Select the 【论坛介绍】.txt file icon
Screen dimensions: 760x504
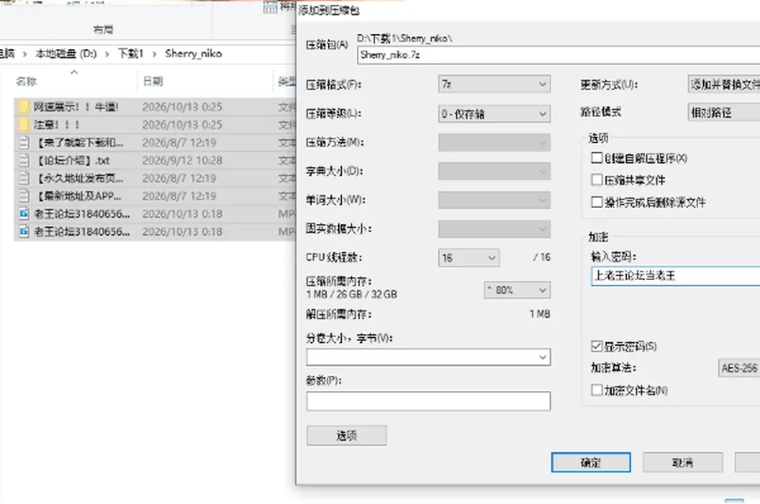(x=24, y=161)
